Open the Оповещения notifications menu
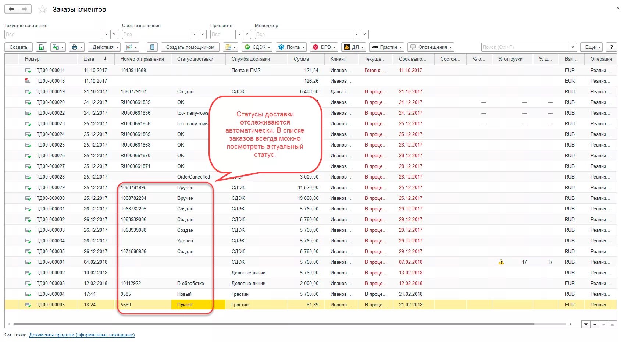 coord(431,47)
